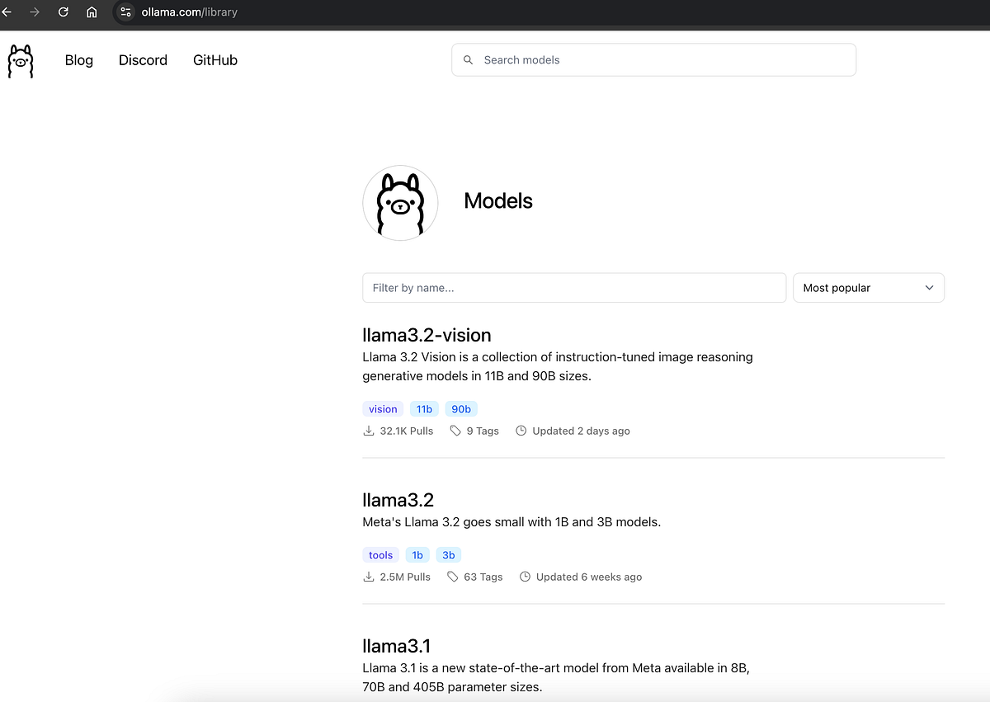This screenshot has width=990, height=702.
Task: Open the Most popular sort dropdown
Action: (x=868, y=287)
